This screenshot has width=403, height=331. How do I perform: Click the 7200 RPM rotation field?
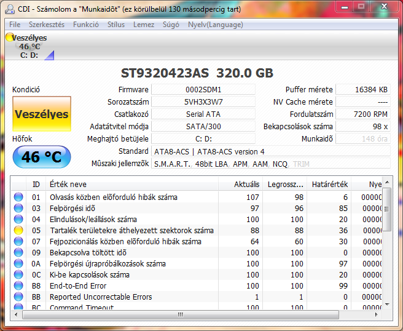pos(363,114)
